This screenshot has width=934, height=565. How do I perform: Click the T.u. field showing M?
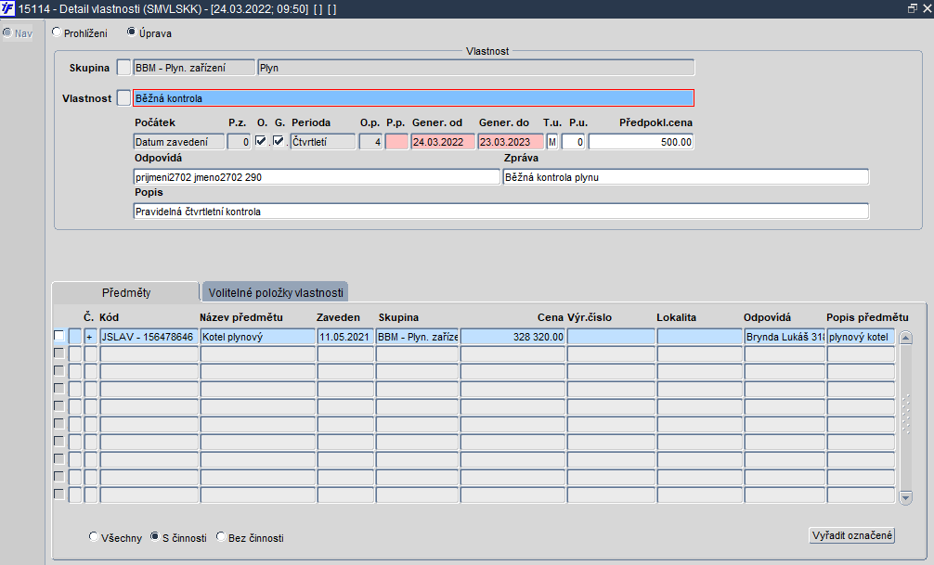552,142
